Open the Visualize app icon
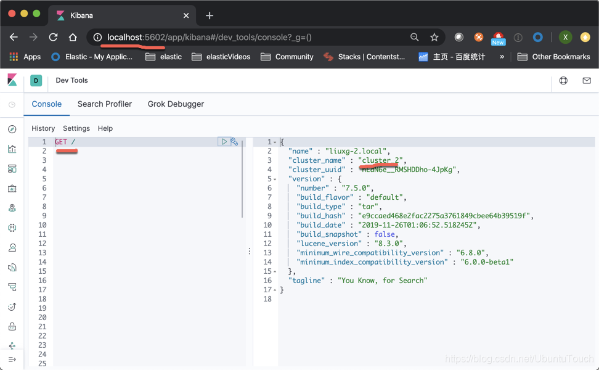The image size is (599, 370). 12,149
